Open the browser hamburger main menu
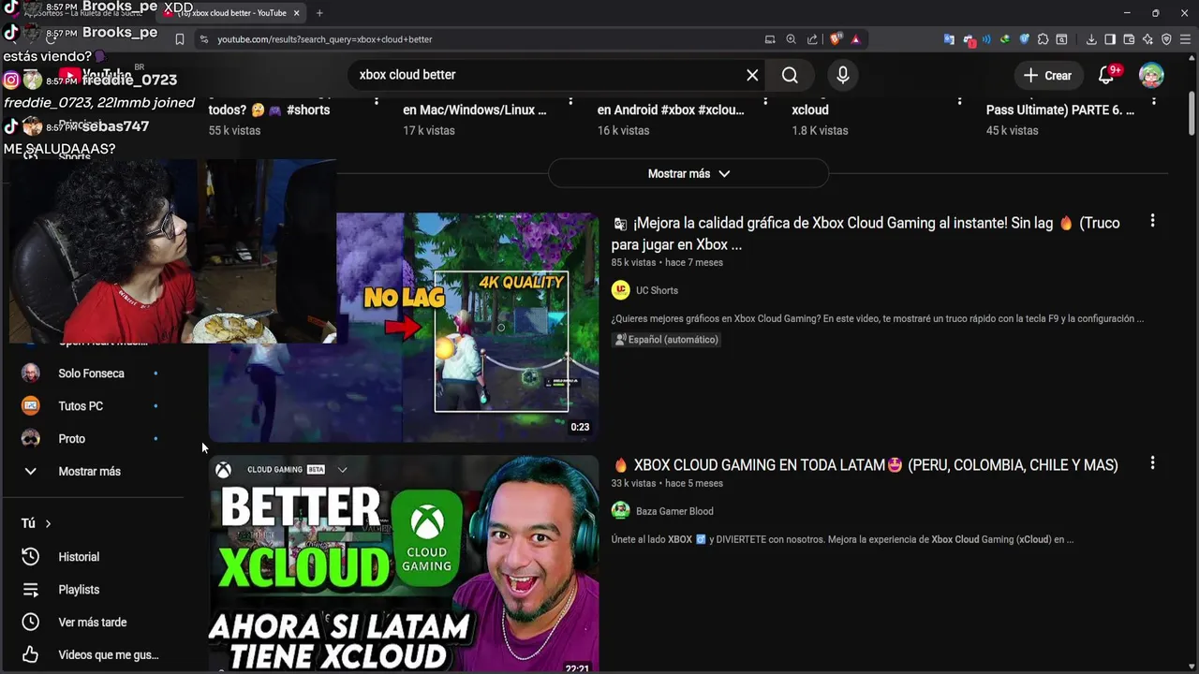Viewport: 1199px width, 674px height. coord(1185,39)
